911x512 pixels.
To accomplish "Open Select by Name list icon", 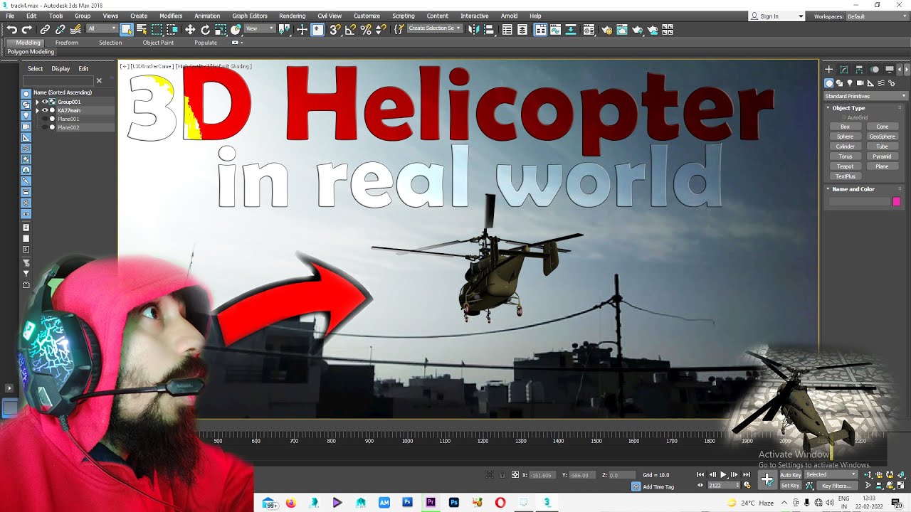I will 142,29.
